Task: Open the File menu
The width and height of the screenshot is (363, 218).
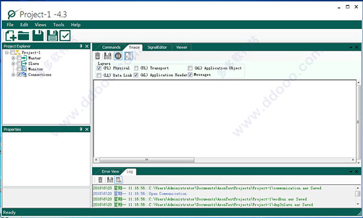Action: pyautogui.click(x=10, y=25)
